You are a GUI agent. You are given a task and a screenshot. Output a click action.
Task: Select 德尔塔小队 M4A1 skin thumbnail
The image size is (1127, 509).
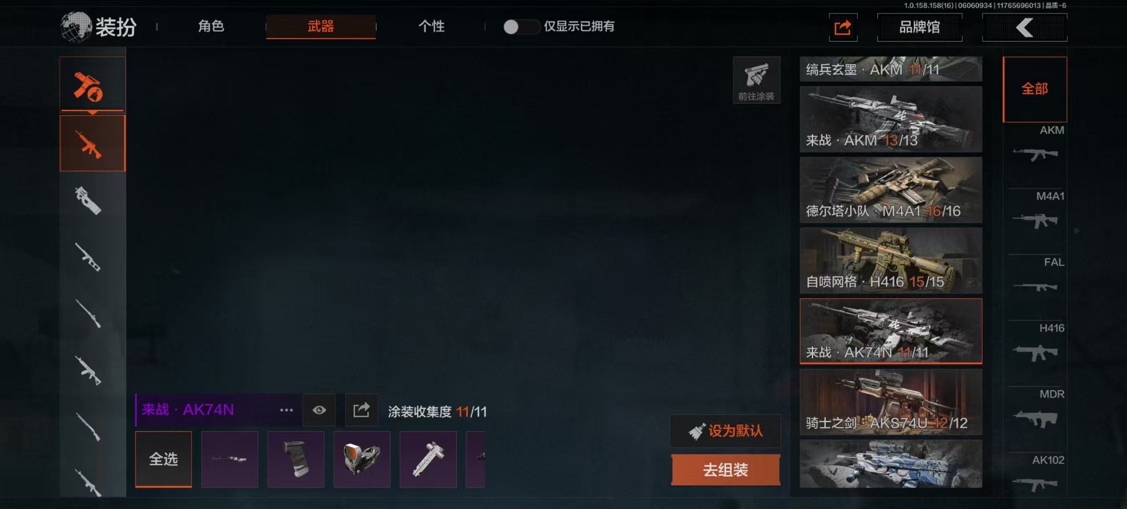[890, 189]
